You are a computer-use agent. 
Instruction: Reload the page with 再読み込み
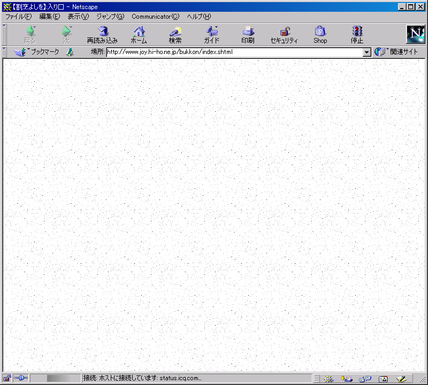coord(102,35)
